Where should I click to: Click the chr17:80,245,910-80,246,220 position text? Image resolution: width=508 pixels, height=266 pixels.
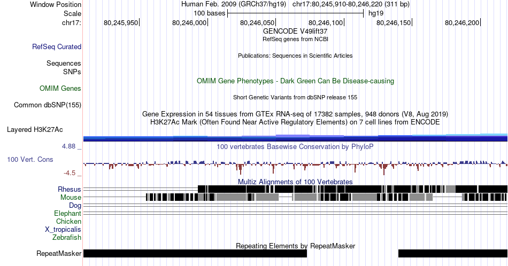(x=351, y=4)
